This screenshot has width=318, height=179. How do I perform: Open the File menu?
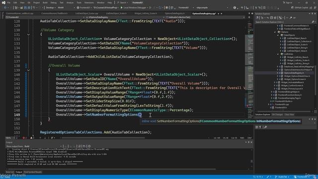pos(8,2)
